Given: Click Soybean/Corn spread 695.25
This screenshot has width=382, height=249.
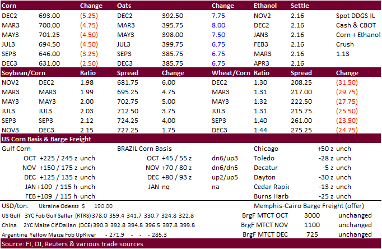Looking at the screenshot, I should click(x=127, y=92).
